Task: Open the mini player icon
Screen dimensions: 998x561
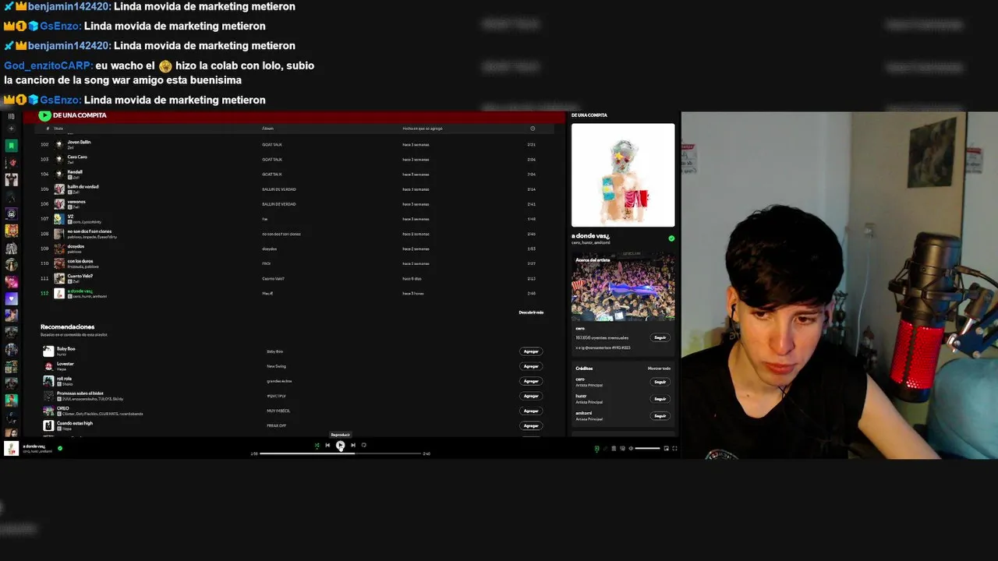Action: click(666, 449)
